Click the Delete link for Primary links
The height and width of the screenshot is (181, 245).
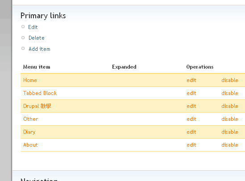click(x=37, y=38)
